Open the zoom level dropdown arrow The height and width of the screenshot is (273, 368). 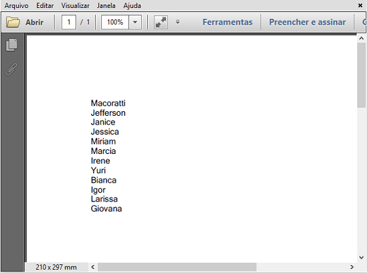click(135, 22)
